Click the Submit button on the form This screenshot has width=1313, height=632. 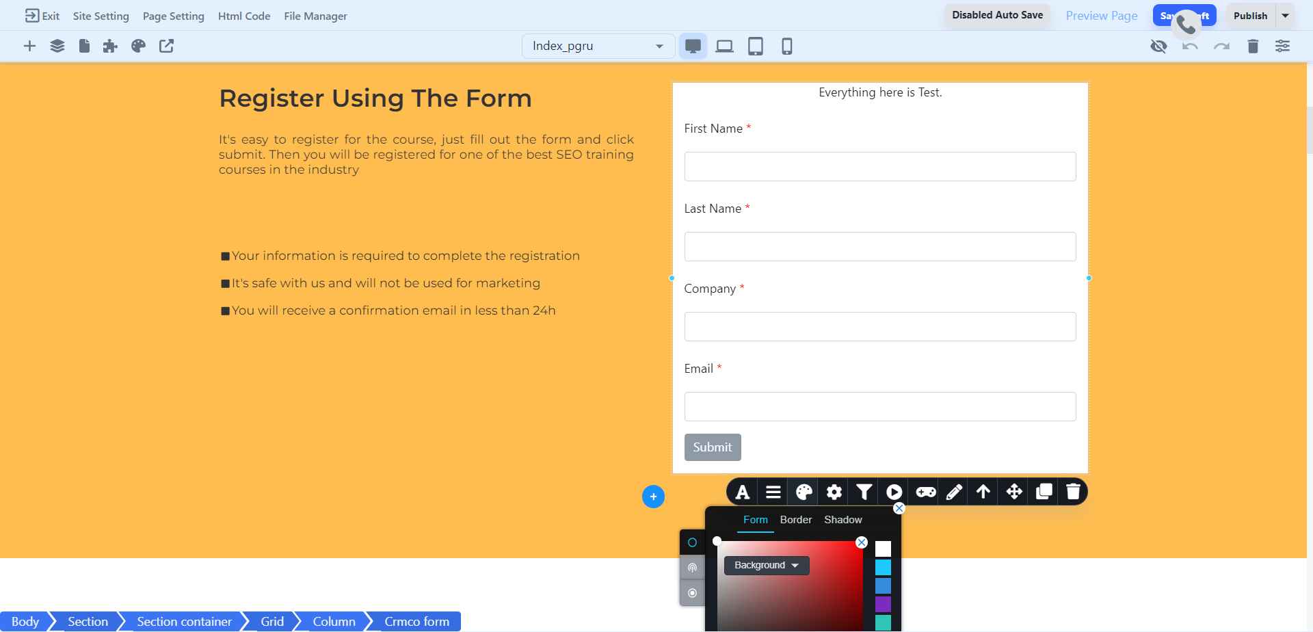(x=713, y=447)
